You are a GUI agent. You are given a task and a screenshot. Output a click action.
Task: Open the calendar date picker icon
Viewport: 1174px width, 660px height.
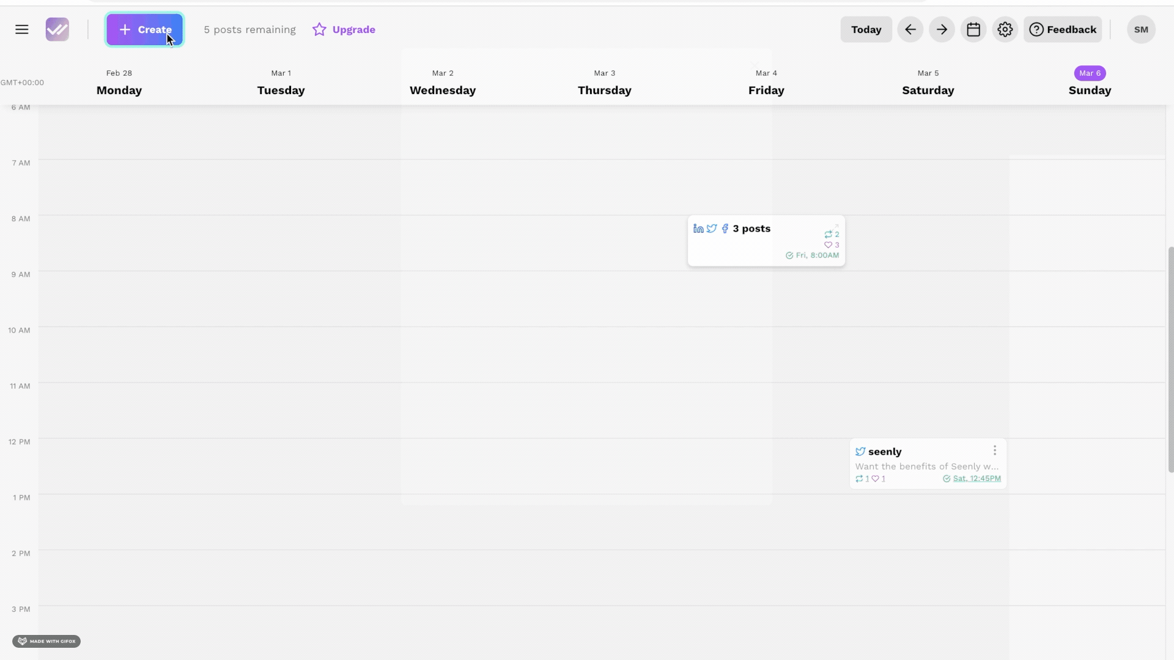[x=973, y=29]
